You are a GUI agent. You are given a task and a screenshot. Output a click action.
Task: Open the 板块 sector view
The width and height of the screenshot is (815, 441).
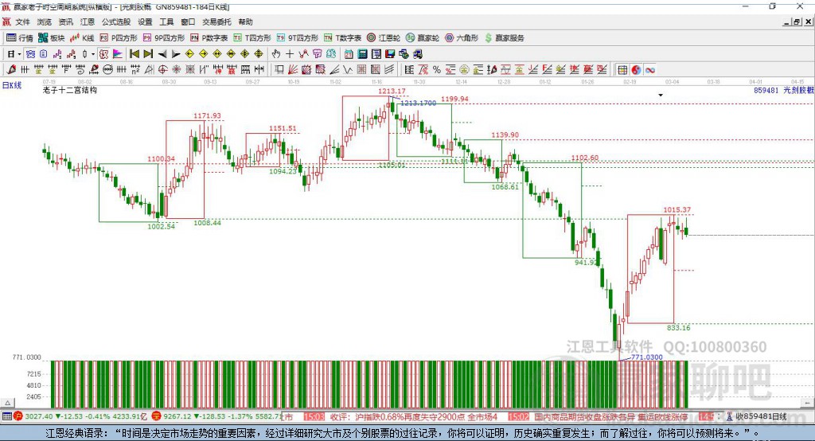click(51, 38)
